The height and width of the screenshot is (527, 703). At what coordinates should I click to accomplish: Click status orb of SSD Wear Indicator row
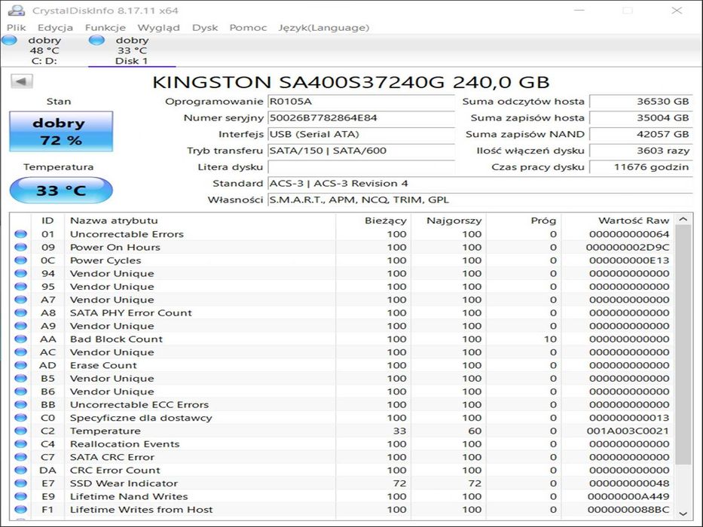coord(20,483)
